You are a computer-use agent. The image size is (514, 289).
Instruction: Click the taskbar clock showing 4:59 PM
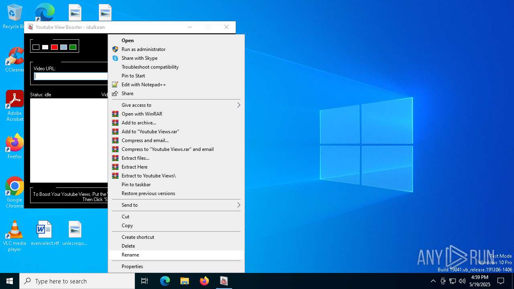click(x=480, y=281)
